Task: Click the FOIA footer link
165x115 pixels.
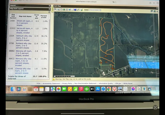Action: point(39,83)
